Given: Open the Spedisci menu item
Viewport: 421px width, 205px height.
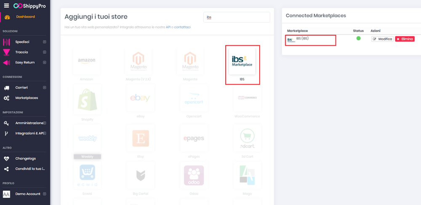Looking at the screenshot, I should coord(22,42).
